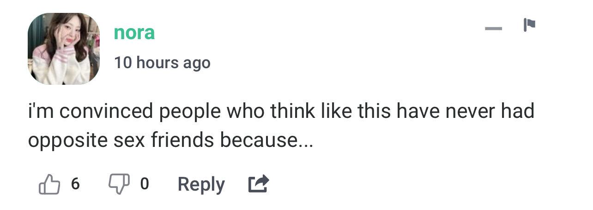This screenshot has width=593, height=210.
Task: Expand the truncated comment at the ellipsis
Action: coord(304,141)
